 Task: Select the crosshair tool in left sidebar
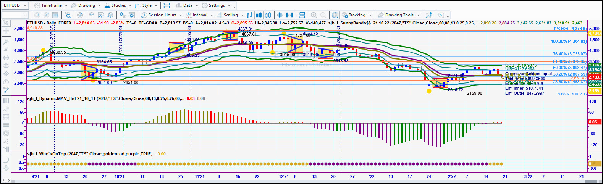point(6,31)
